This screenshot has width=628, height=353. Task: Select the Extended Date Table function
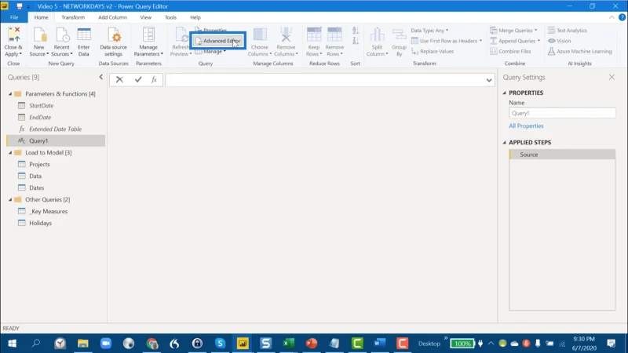(x=56, y=129)
